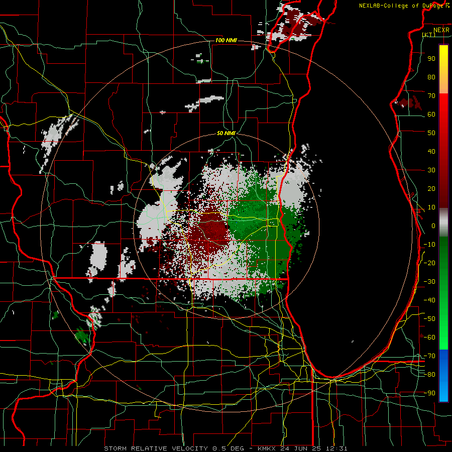
Task: Click the NEXR label above the color scale
Action: pos(441,30)
